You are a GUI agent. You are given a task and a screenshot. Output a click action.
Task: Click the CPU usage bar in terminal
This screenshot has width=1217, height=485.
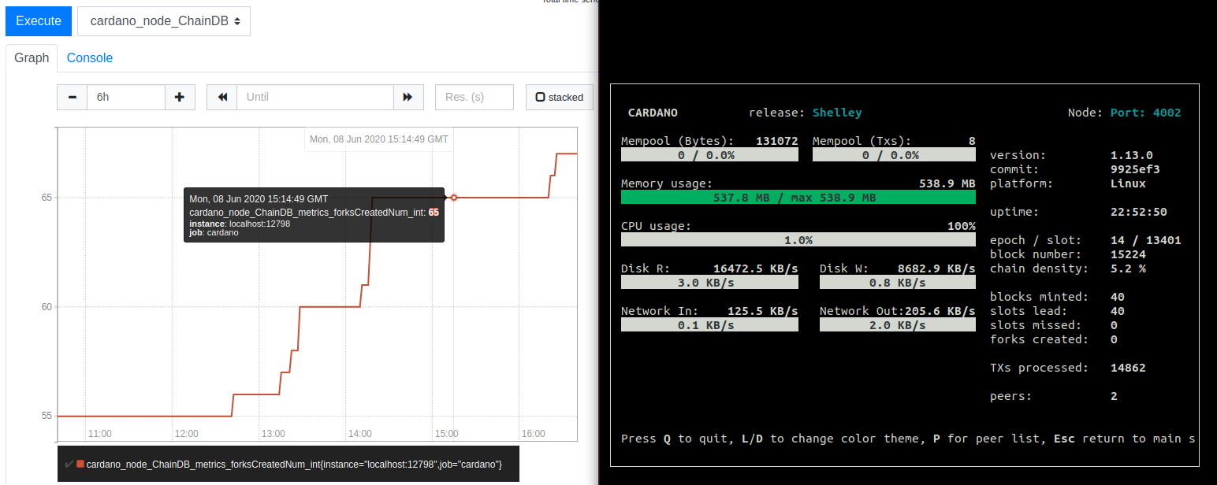(798, 240)
